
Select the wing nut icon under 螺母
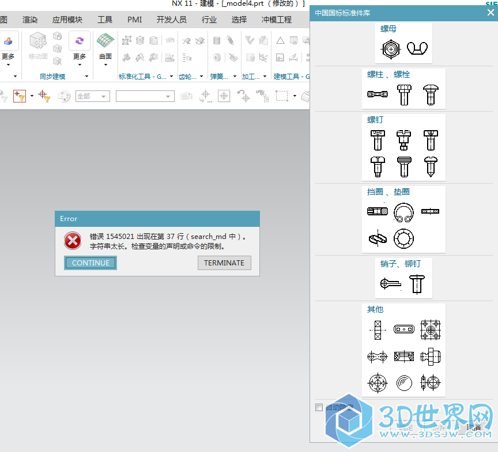[417, 48]
